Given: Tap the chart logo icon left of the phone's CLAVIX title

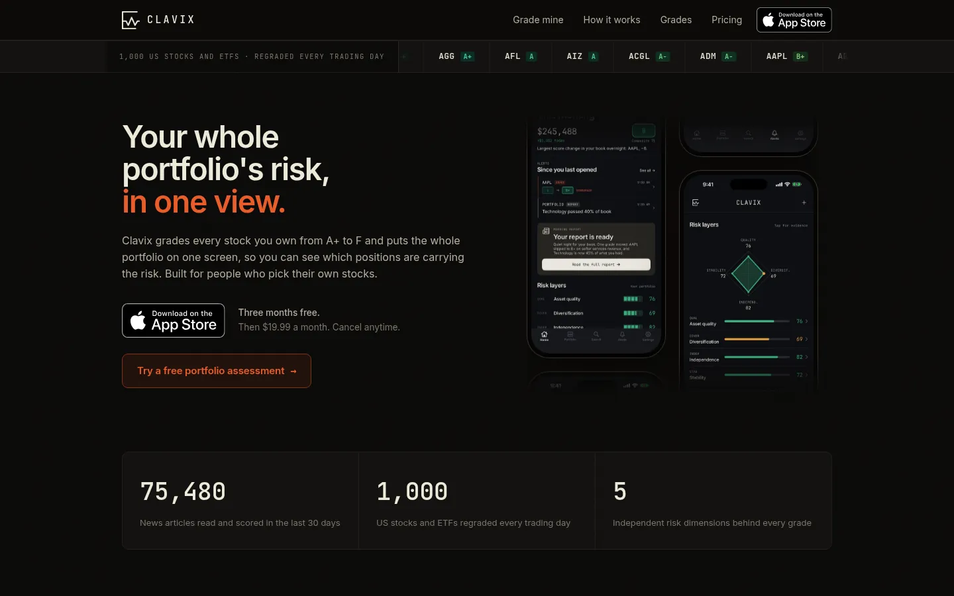Looking at the screenshot, I should (x=696, y=203).
